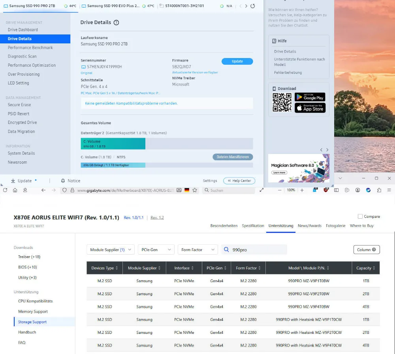Screen dimensions: 395x354
Task: Open the Module Supplier filter dropdown
Action: pos(111,250)
